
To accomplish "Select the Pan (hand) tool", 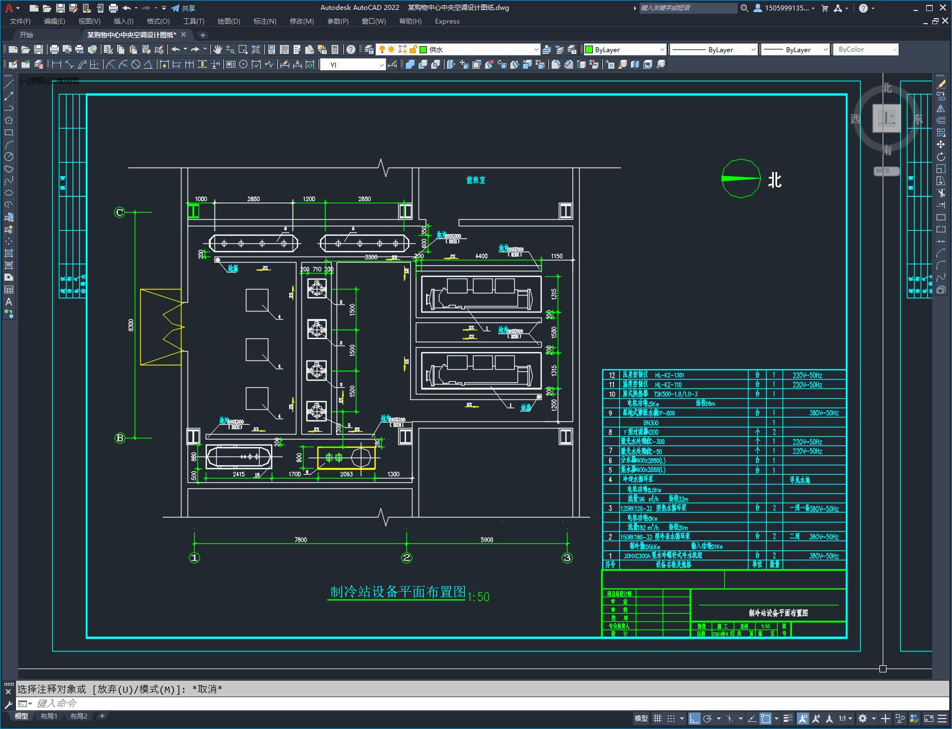I will 218,49.
